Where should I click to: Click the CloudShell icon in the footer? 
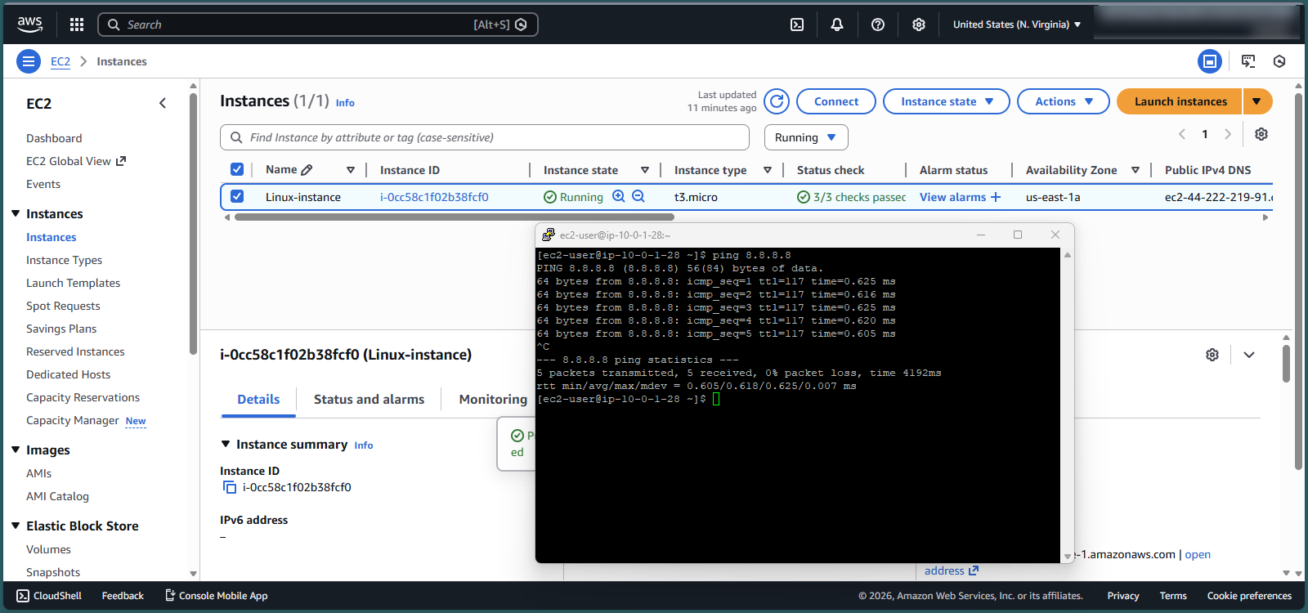click(23, 596)
